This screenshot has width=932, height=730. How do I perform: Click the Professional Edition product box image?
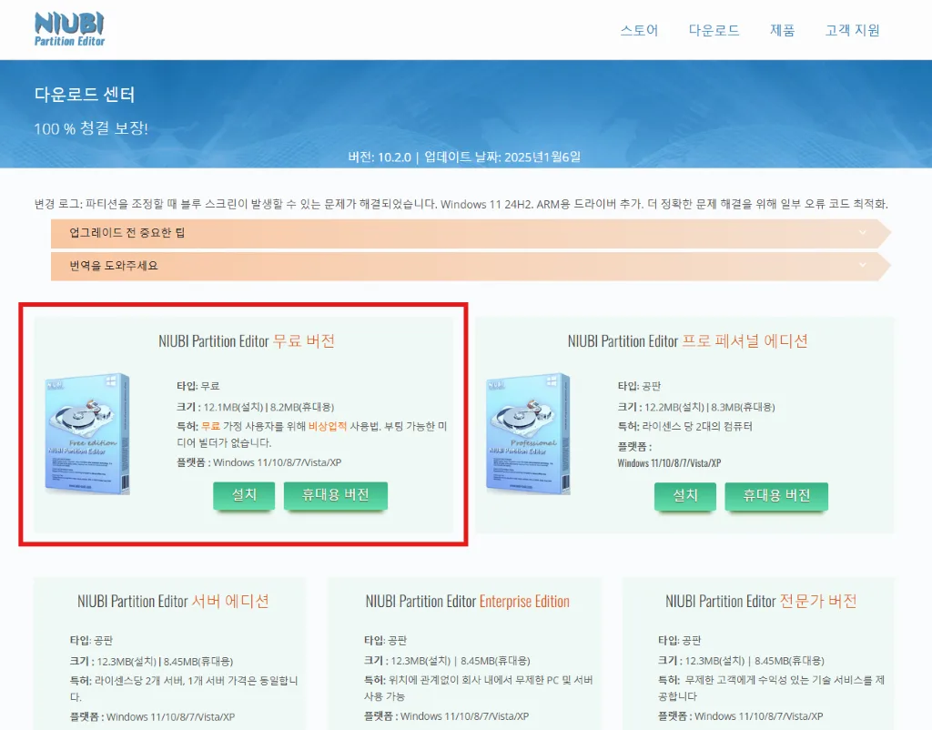(528, 433)
